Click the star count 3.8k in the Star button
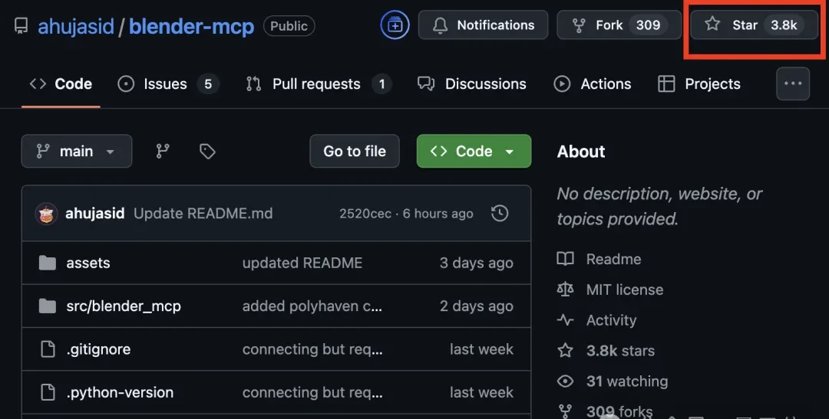Screen dimensions: 829x419 click(784, 25)
